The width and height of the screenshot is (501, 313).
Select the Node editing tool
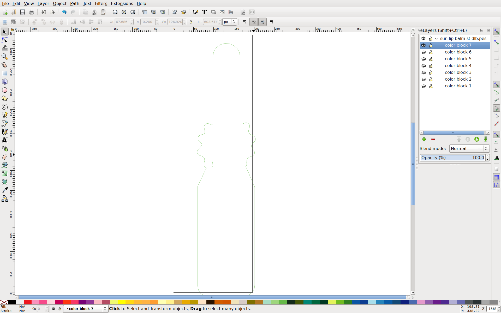[4, 40]
